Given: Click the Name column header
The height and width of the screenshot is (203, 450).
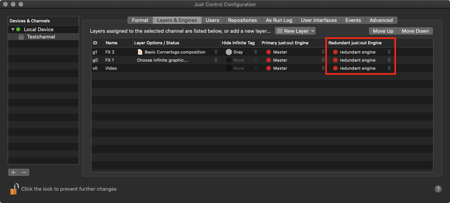Looking at the screenshot, I should pyautogui.click(x=118, y=43).
